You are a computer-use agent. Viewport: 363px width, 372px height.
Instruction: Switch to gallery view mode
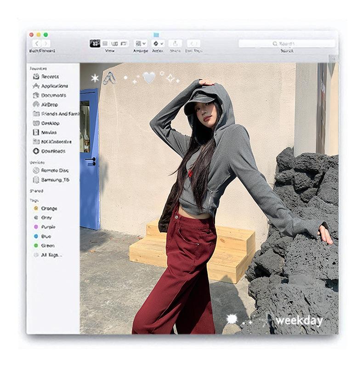click(x=124, y=43)
